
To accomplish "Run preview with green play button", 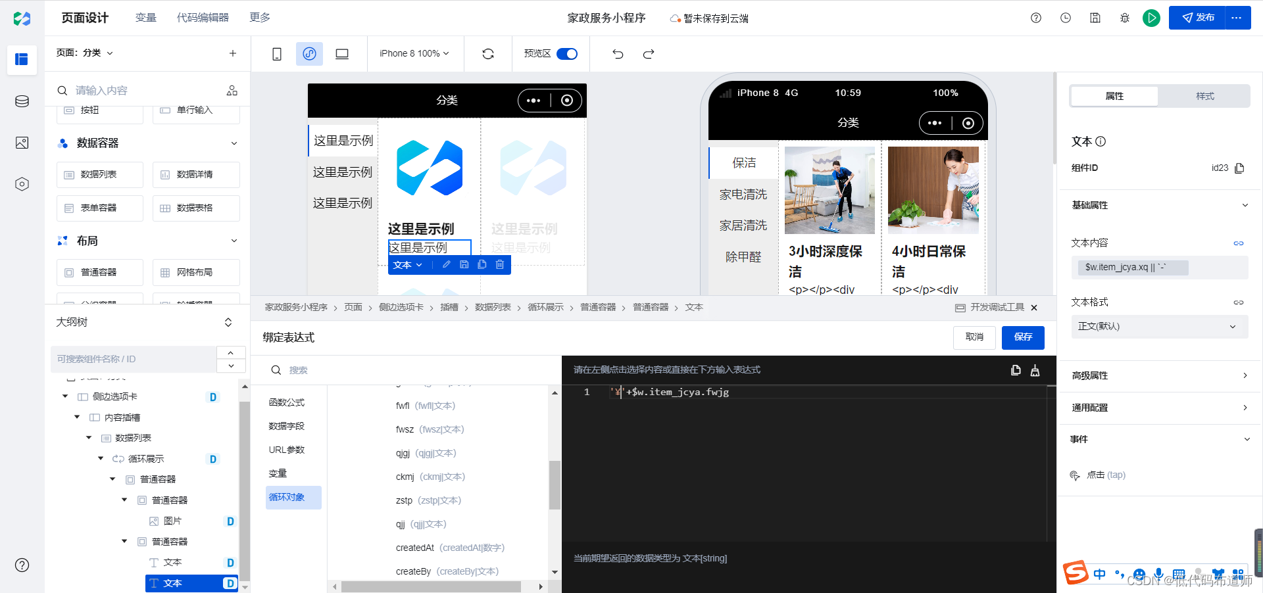I will (1151, 18).
